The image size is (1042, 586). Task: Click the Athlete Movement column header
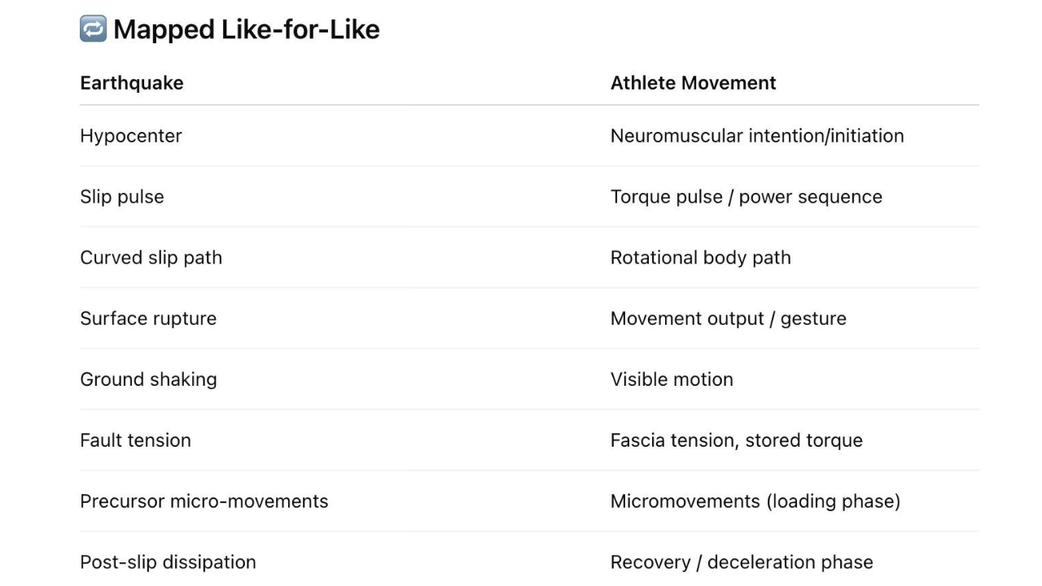pyautogui.click(x=693, y=83)
